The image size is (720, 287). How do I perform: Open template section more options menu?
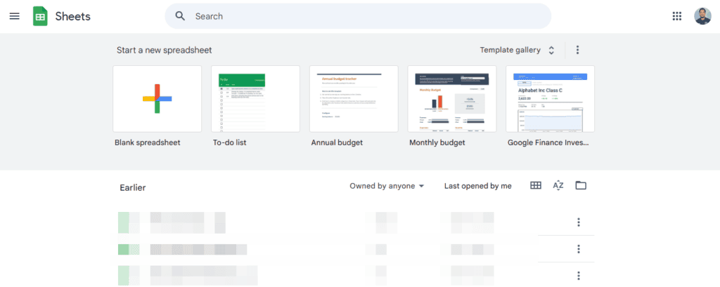(x=578, y=50)
